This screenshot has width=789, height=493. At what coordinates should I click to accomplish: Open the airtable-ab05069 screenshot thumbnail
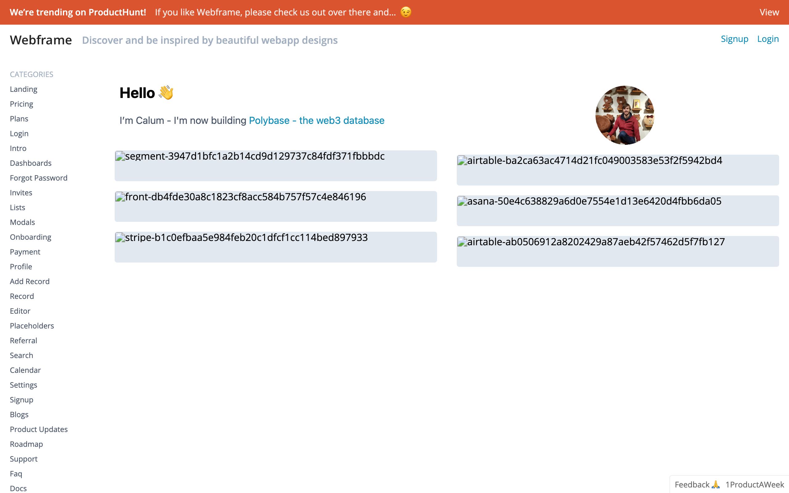[x=618, y=251]
